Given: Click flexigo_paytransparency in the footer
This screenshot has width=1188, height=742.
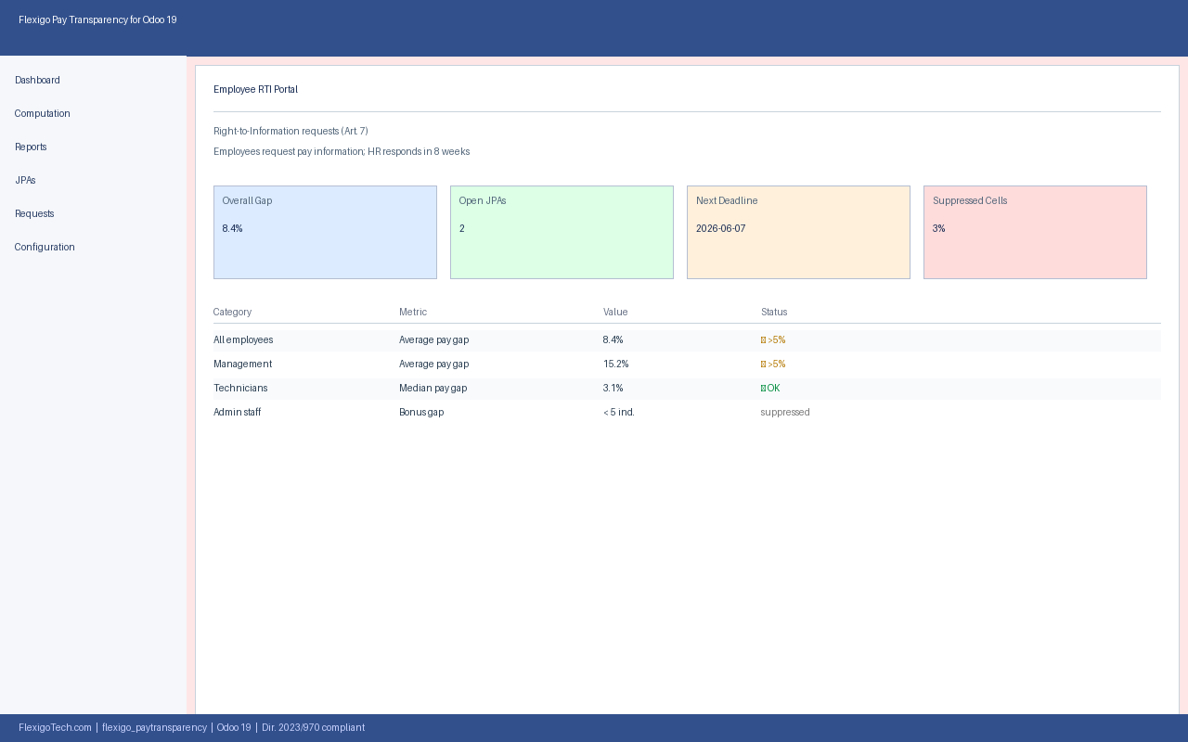Looking at the screenshot, I should pyautogui.click(x=154, y=728).
